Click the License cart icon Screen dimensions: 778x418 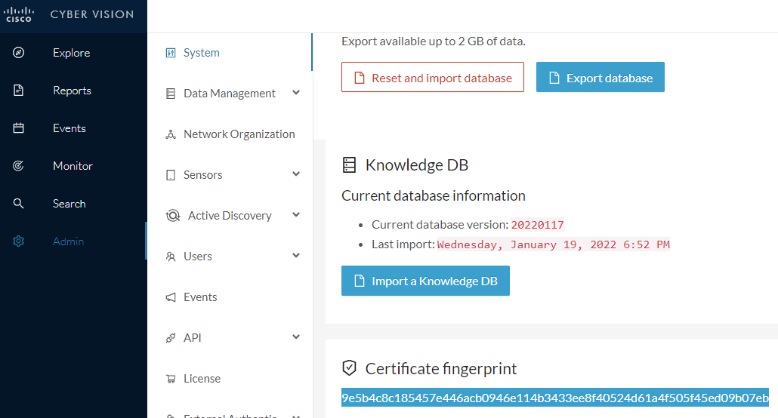[x=171, y=379]
